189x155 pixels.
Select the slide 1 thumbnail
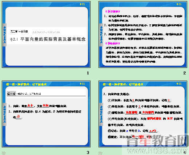(x=46, y=34)
